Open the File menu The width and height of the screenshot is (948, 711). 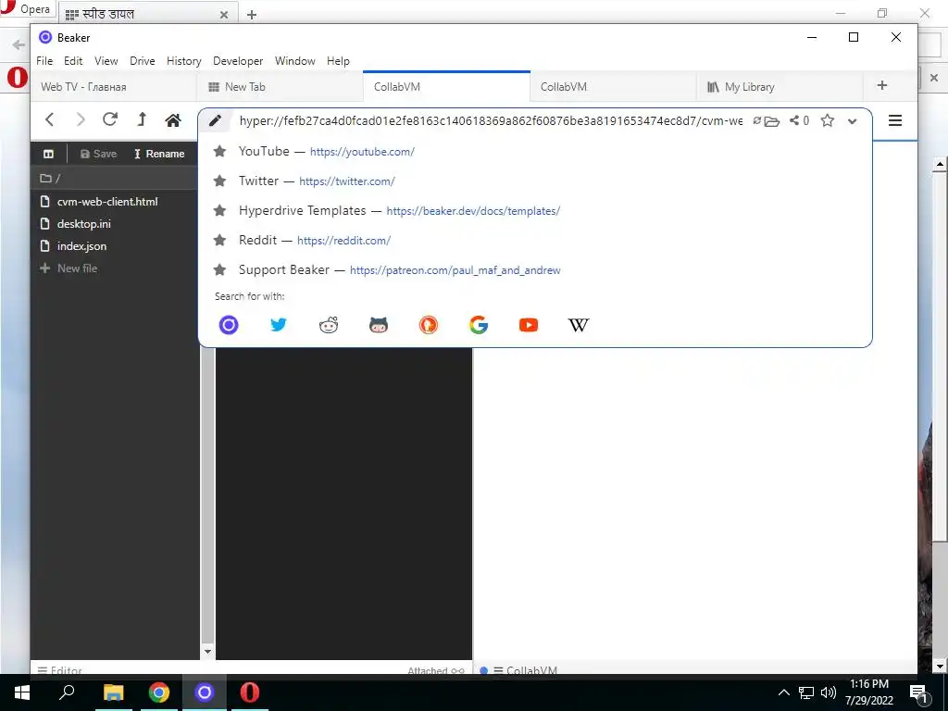click(x=44, y=61)
